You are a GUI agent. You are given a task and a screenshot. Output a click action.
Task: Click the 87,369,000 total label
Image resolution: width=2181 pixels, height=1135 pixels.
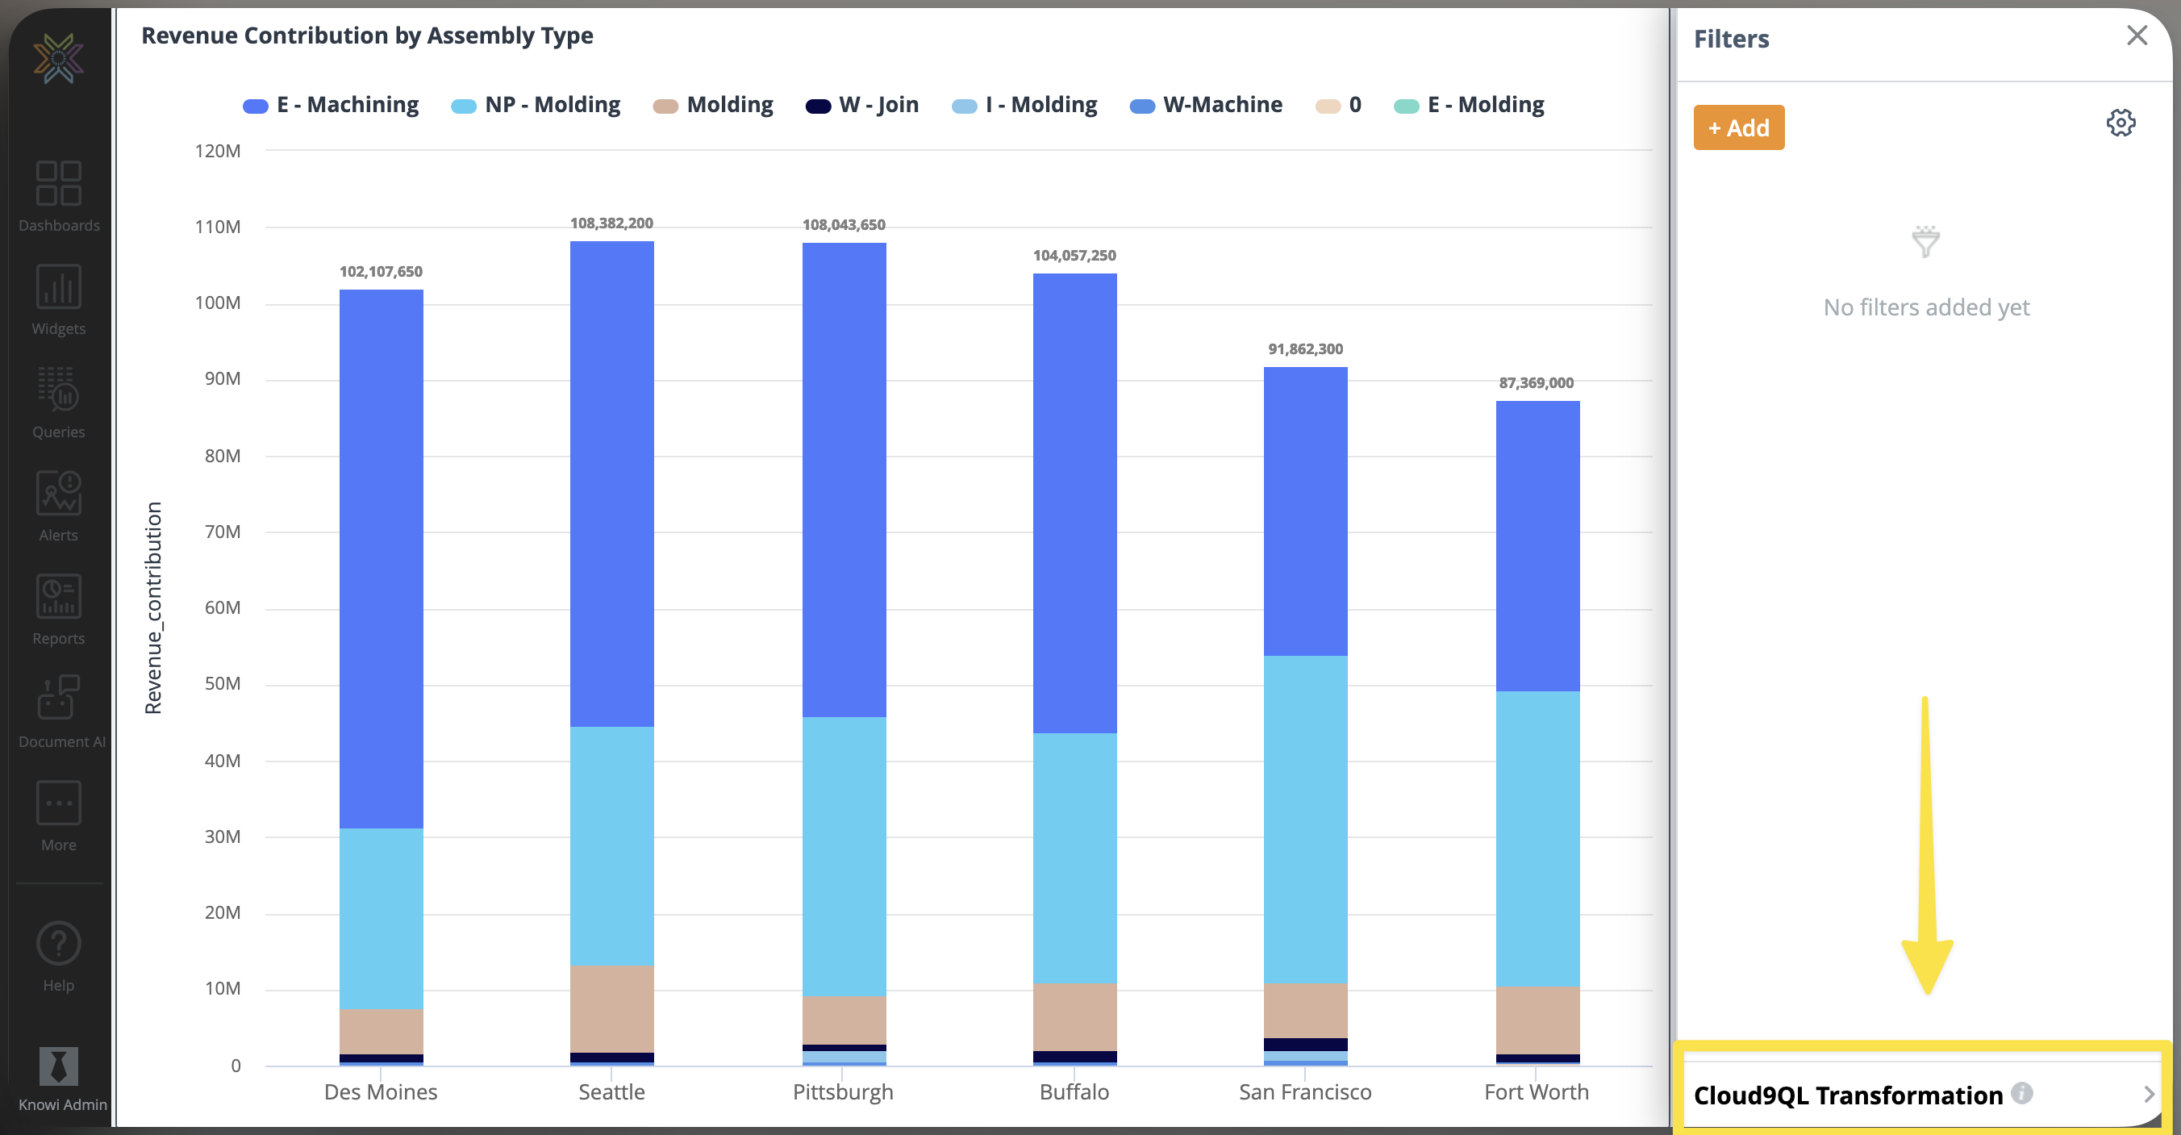[1537, 383]
